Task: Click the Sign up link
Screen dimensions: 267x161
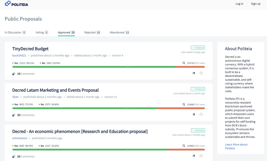Action: [x=256, y=4]
